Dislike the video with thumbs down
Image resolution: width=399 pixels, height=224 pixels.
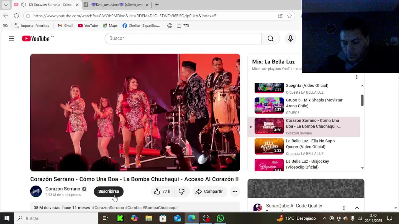(182, 191)
